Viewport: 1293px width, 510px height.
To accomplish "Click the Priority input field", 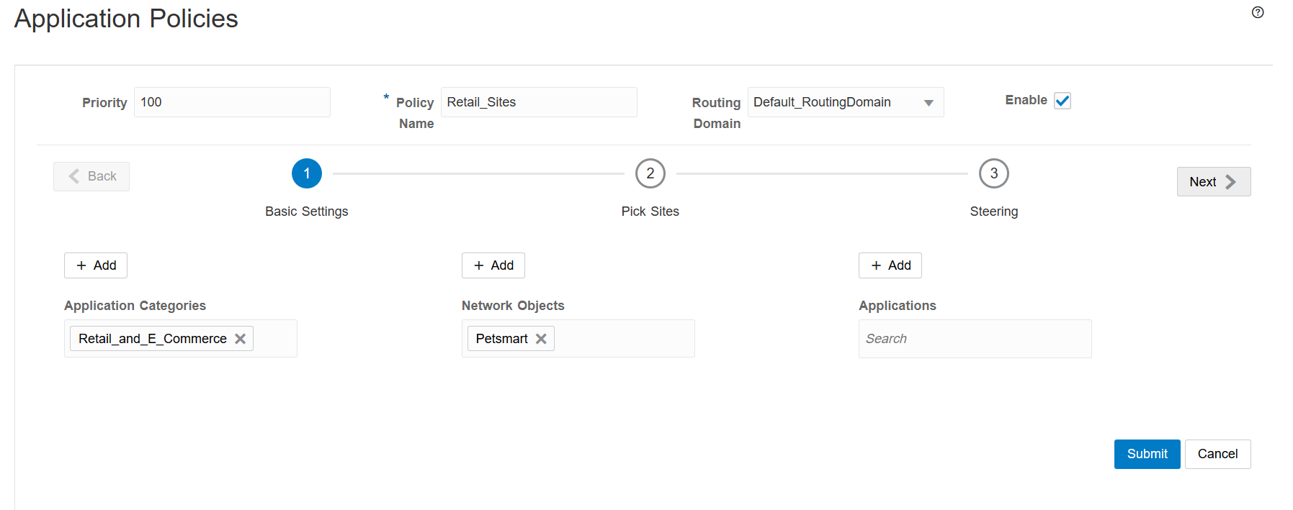I will point(232,102).
